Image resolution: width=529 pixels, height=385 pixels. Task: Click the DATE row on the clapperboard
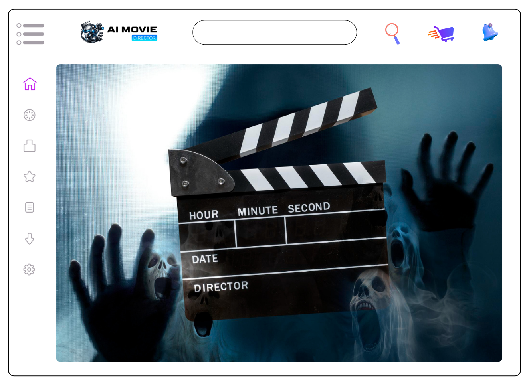[x=205, y=259]
